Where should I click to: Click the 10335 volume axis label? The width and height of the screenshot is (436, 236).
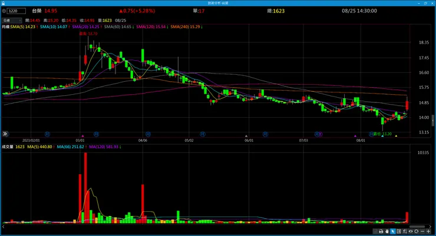[423, 152]
